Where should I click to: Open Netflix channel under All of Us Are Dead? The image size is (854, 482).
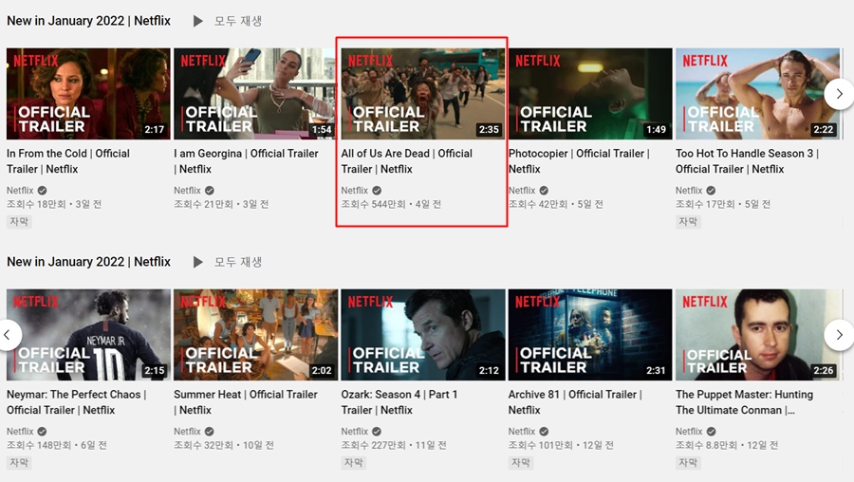[355, 190]
